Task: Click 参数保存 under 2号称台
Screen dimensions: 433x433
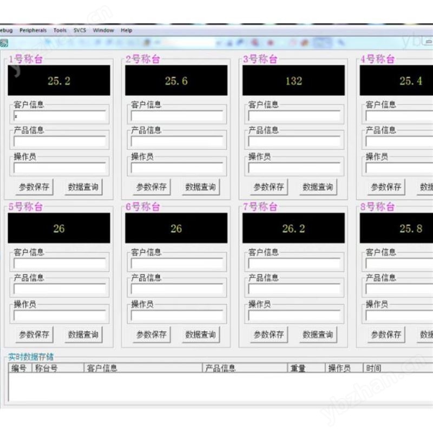Action: 152,187
